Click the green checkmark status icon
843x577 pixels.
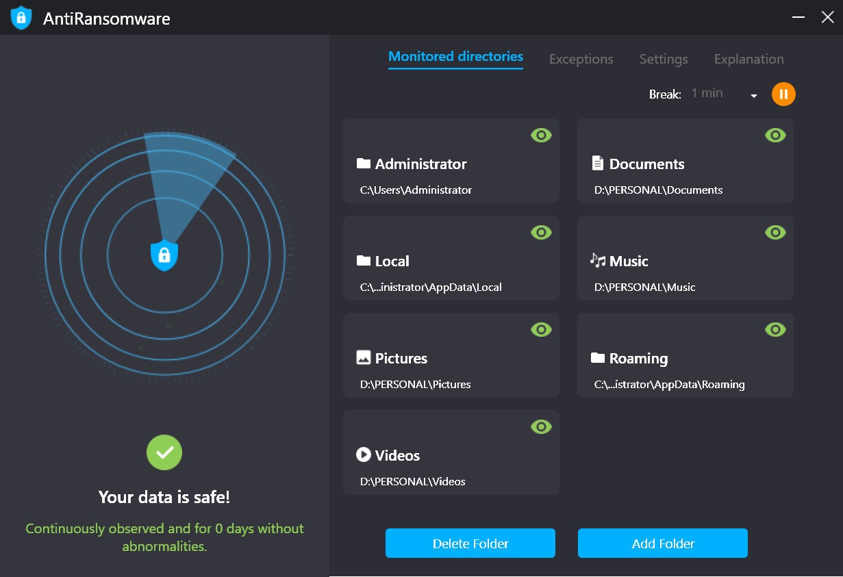click(164, 452)
